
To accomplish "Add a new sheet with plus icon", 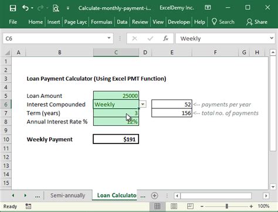I will tap(154, 196).
